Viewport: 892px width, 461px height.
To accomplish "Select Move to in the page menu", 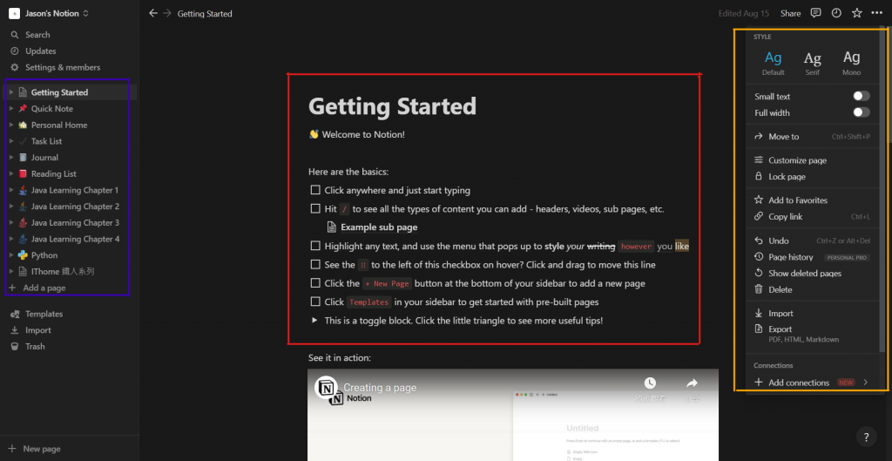I will [812, 137].
